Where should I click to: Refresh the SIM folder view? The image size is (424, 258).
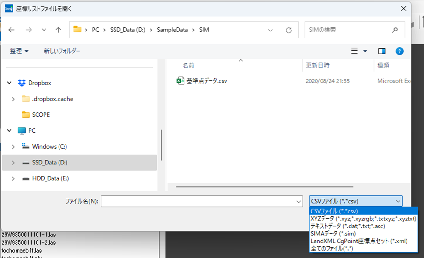point(289,30)
